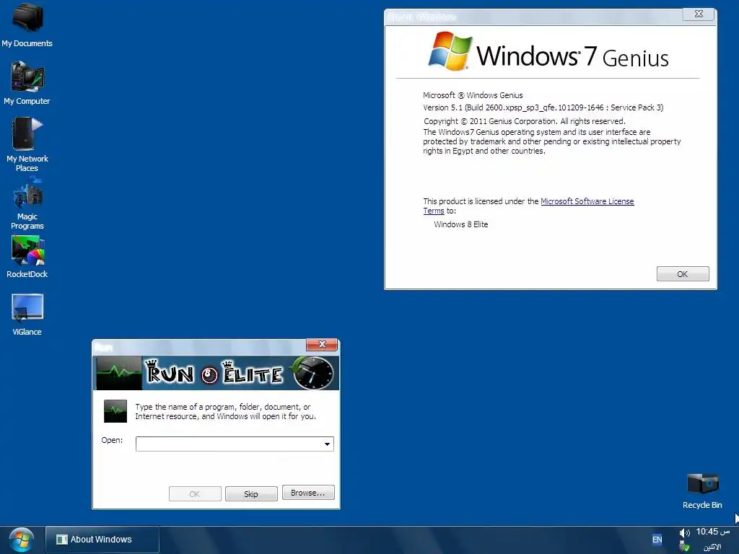The height and width of the screenshot is (554, 739).
Task: Expand the Open combo box dropdown arrow
Action: [x=327, y=444]
